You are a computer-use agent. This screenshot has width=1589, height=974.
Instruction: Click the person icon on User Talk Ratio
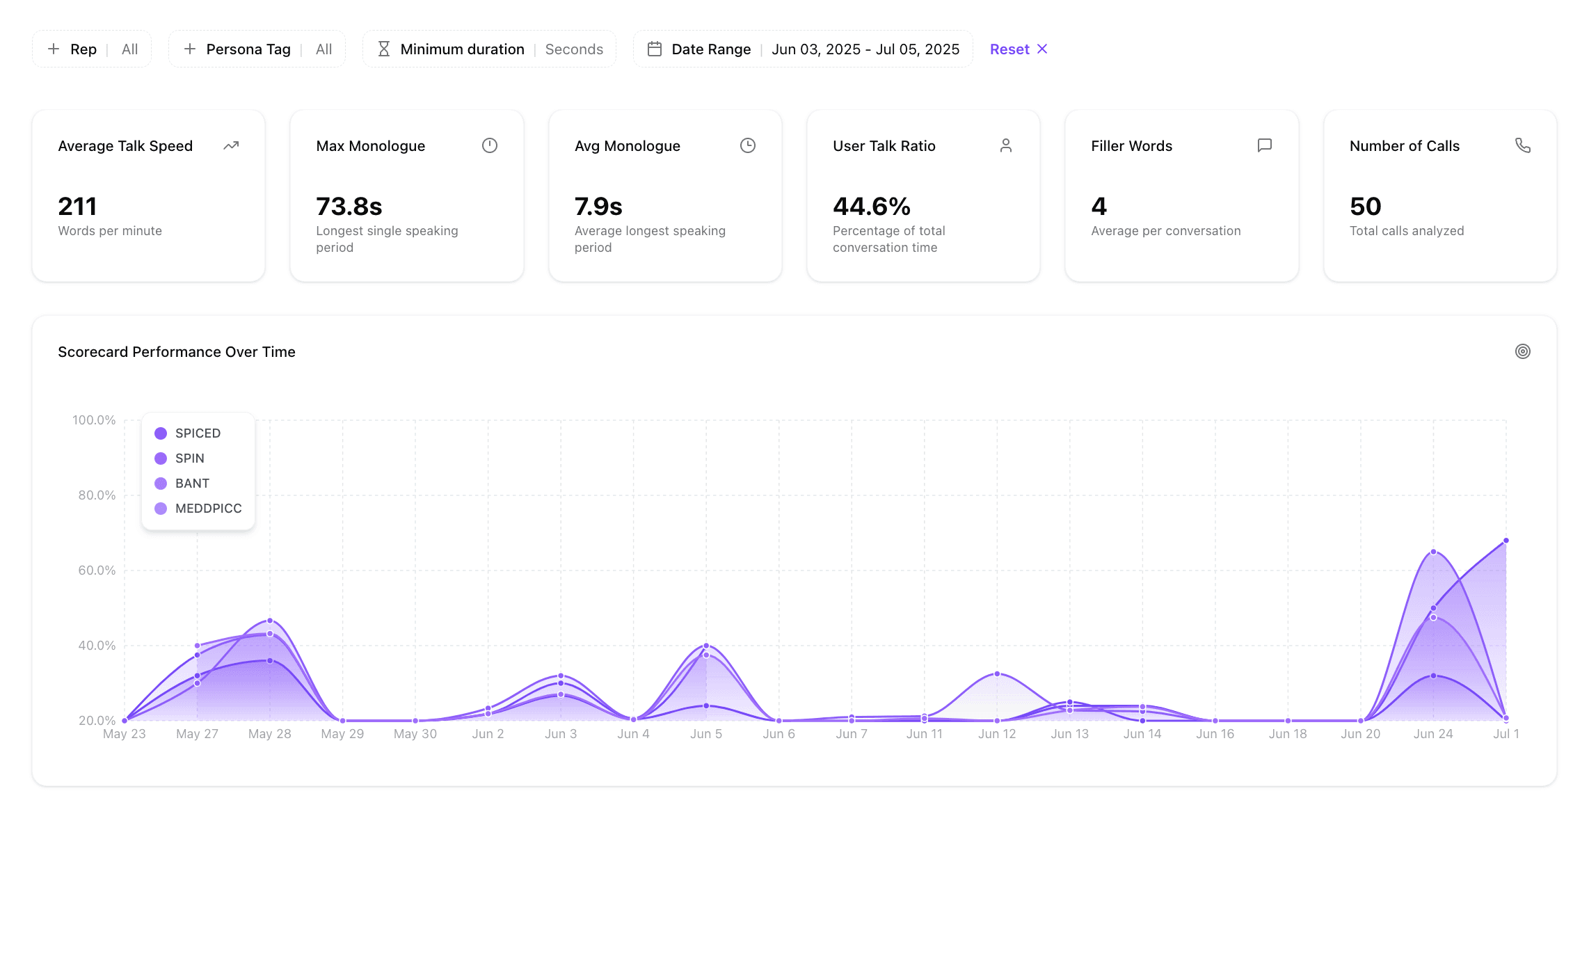coord(1006,145)
